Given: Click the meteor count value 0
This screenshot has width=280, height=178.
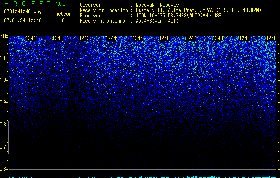Looking at the screenshot, I should 63,20.
